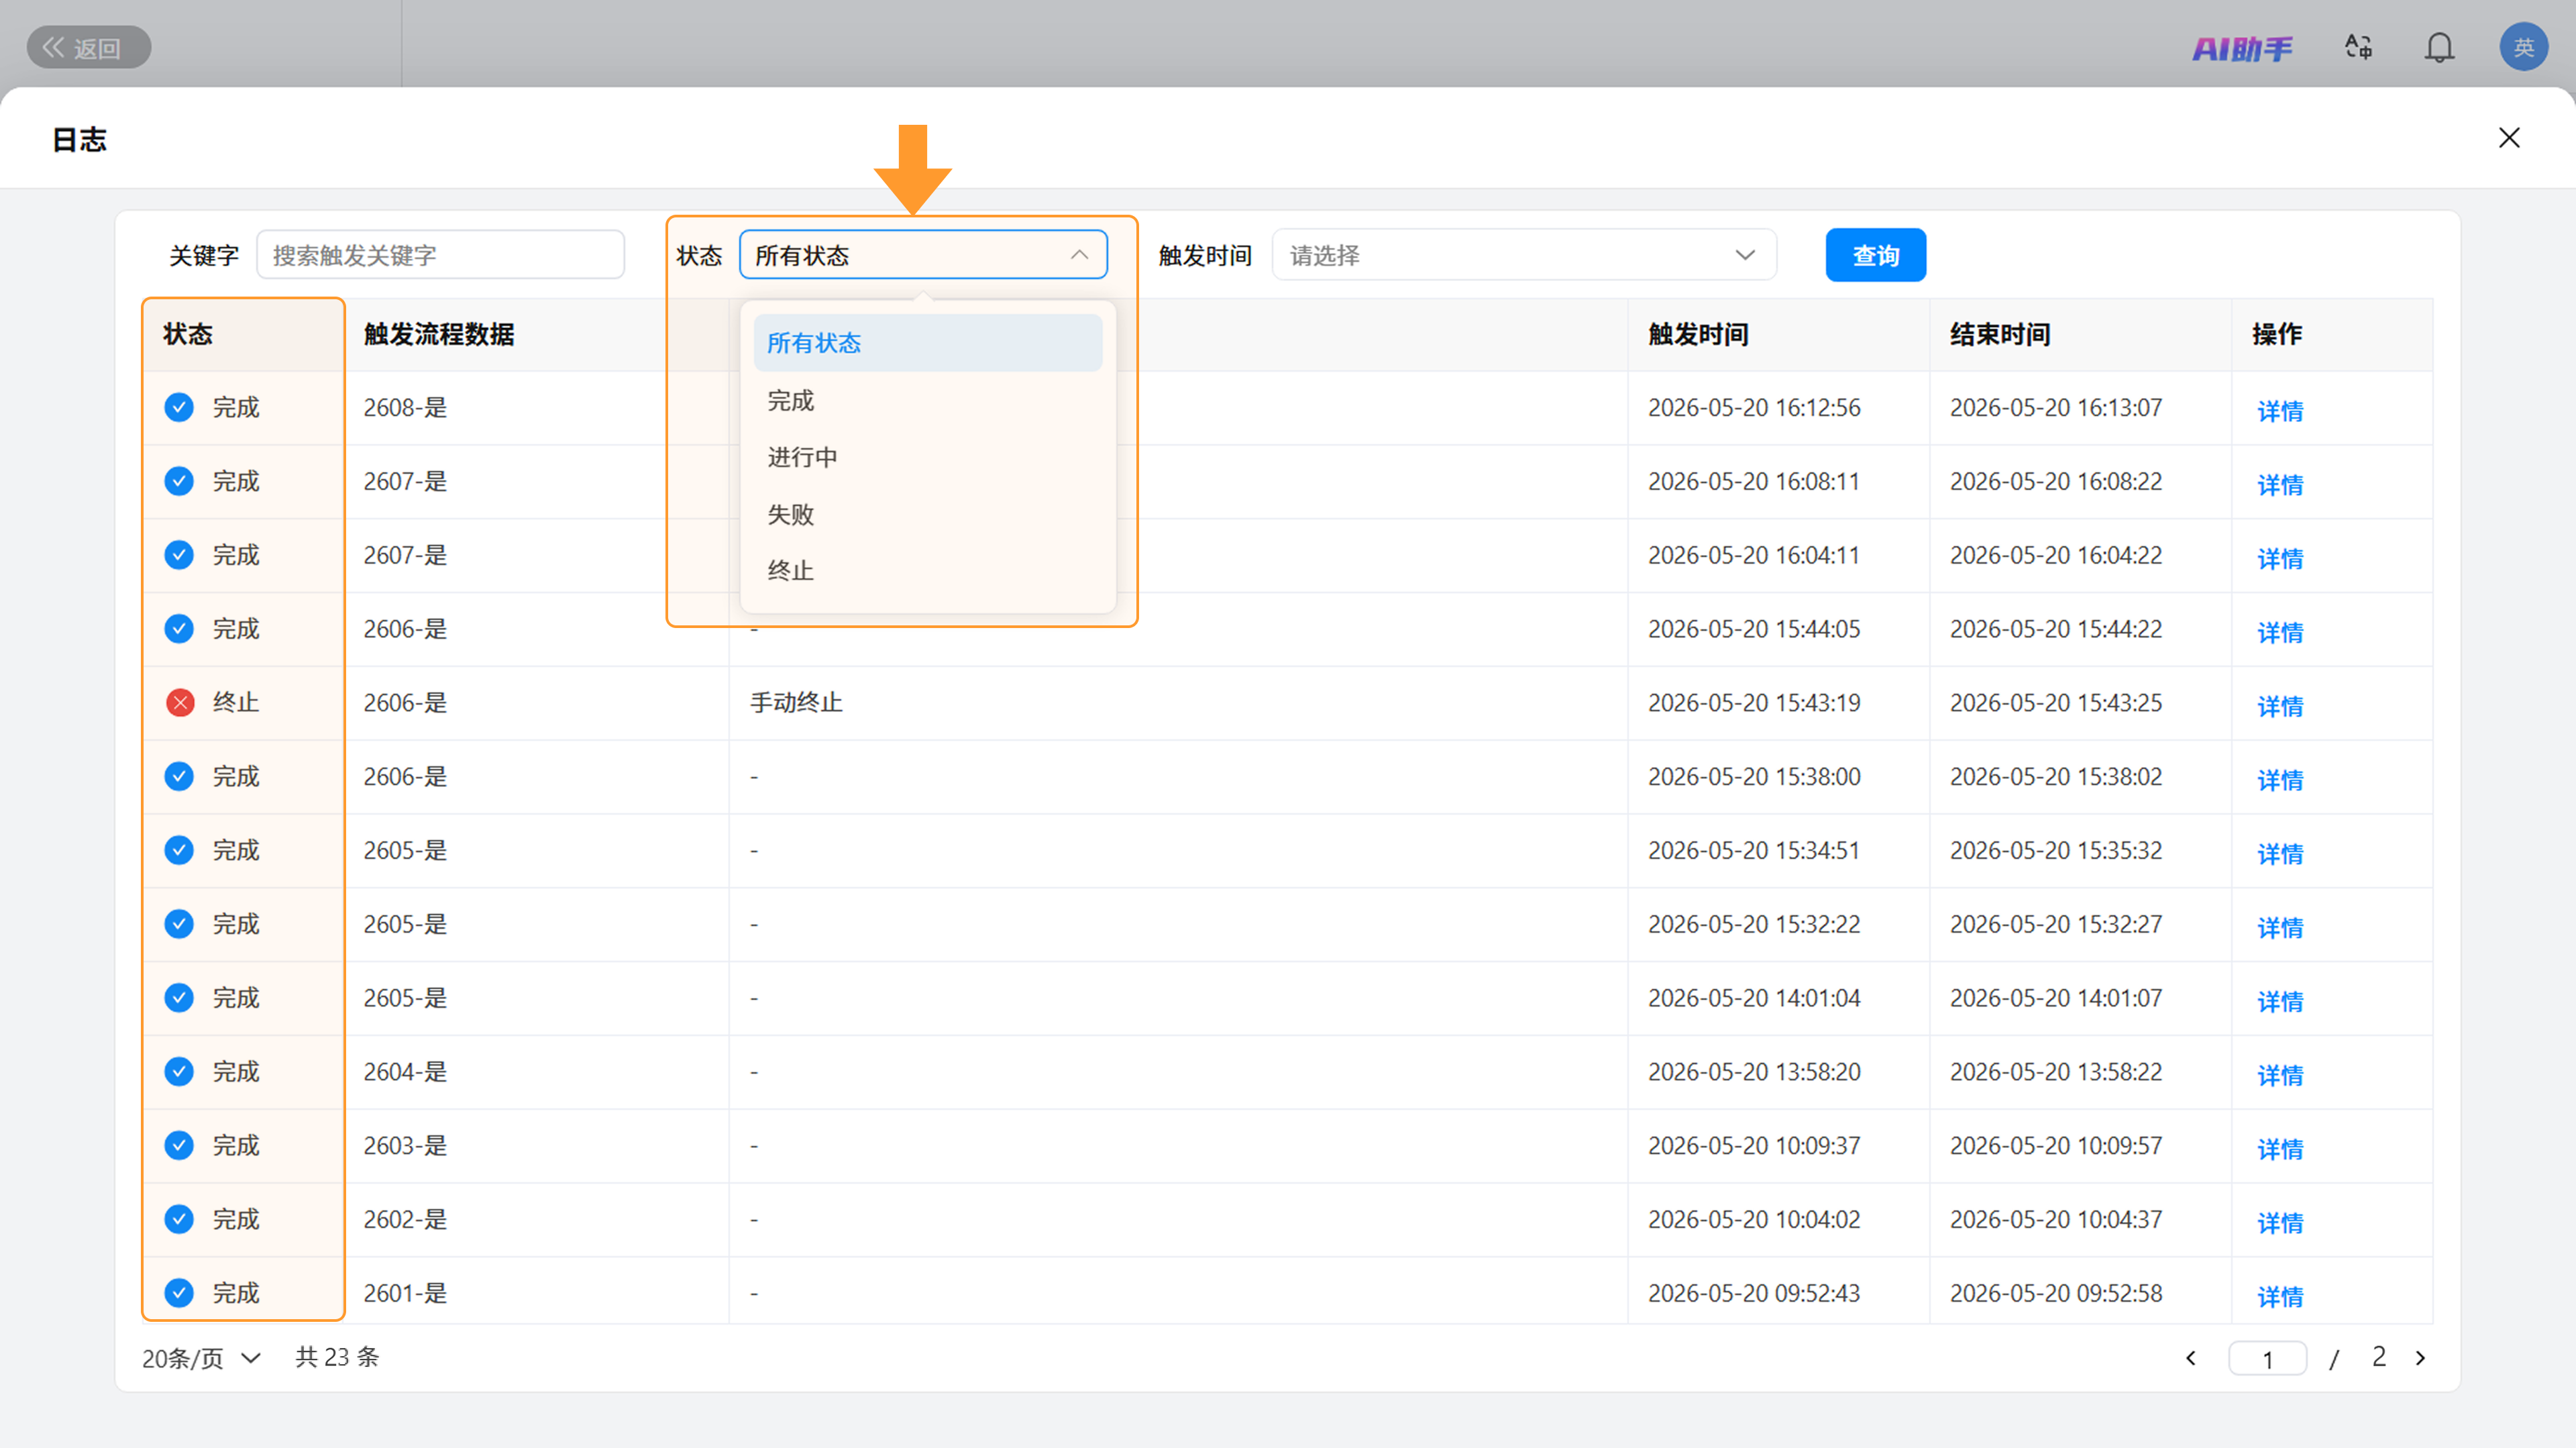The image size is (2576, 1448).
Task: Select 完成 option in status dropdown
Action: point(928,400)
